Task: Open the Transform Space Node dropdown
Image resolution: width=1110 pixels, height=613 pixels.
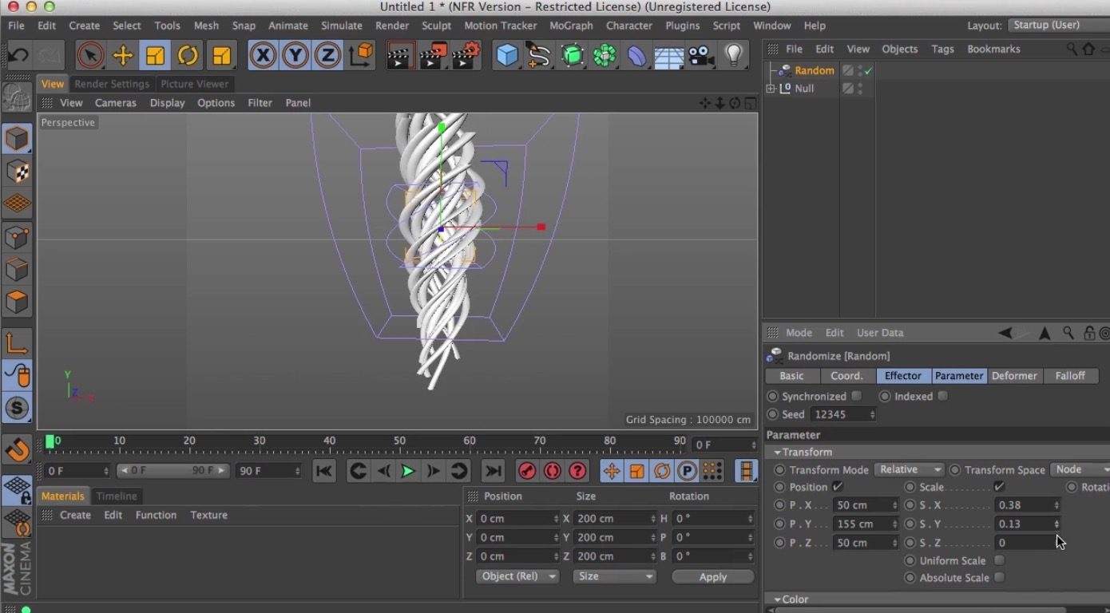Action: 1080,469
